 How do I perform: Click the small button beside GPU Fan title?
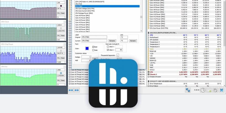point(65,67)
